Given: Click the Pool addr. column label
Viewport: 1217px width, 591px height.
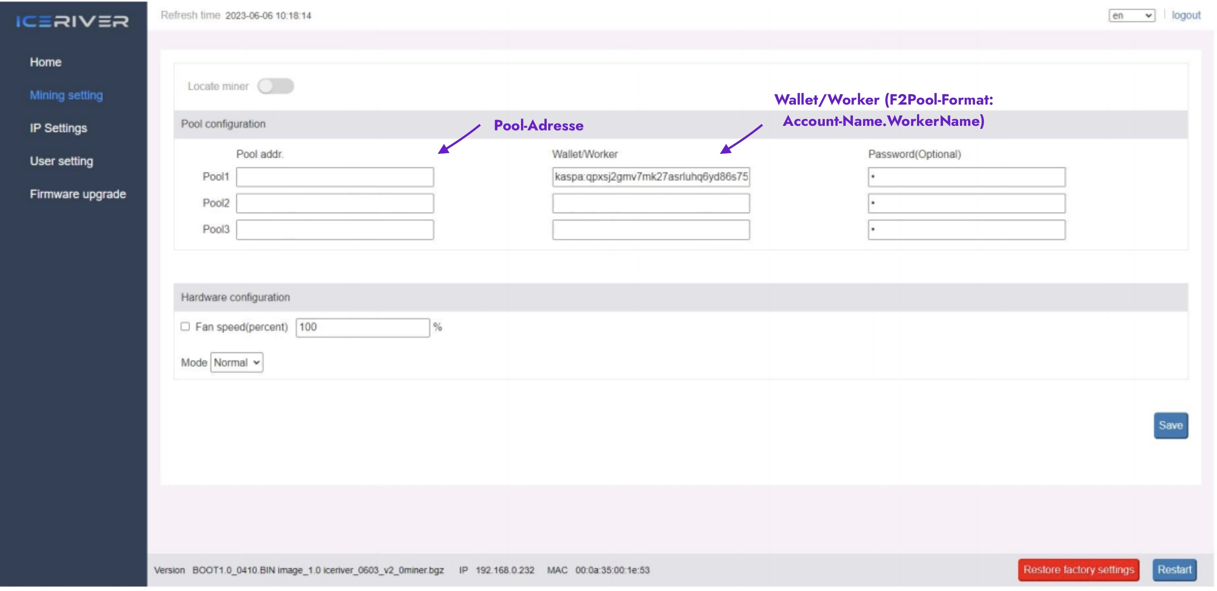Looking at the screenshot, I should pyautogui.click(x=259, y=154).
